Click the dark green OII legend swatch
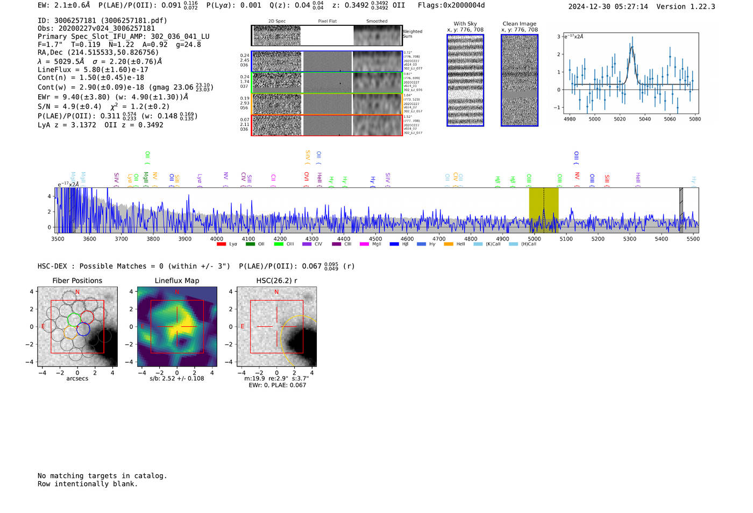The width and height of the screenshot is (753, 513). 250,244
